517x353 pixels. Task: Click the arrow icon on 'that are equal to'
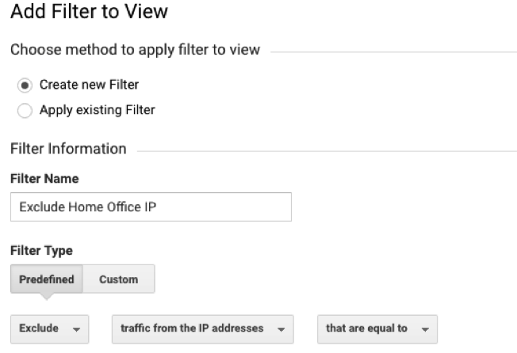click(425, 329)
